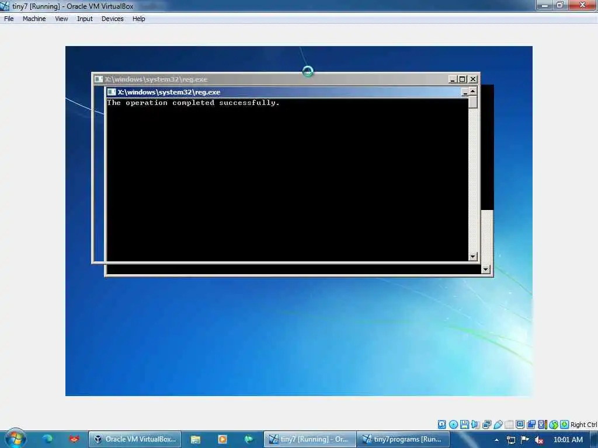Click scroll down arrow of back console window
This screenshot has height=448, width=598.
(x=485, y=269)
